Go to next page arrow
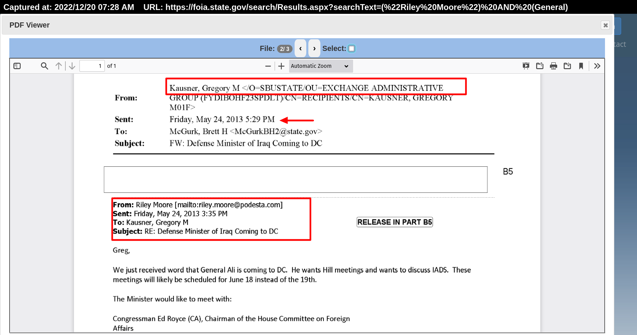The image size is (637, 335). click(x=72, y=66)
